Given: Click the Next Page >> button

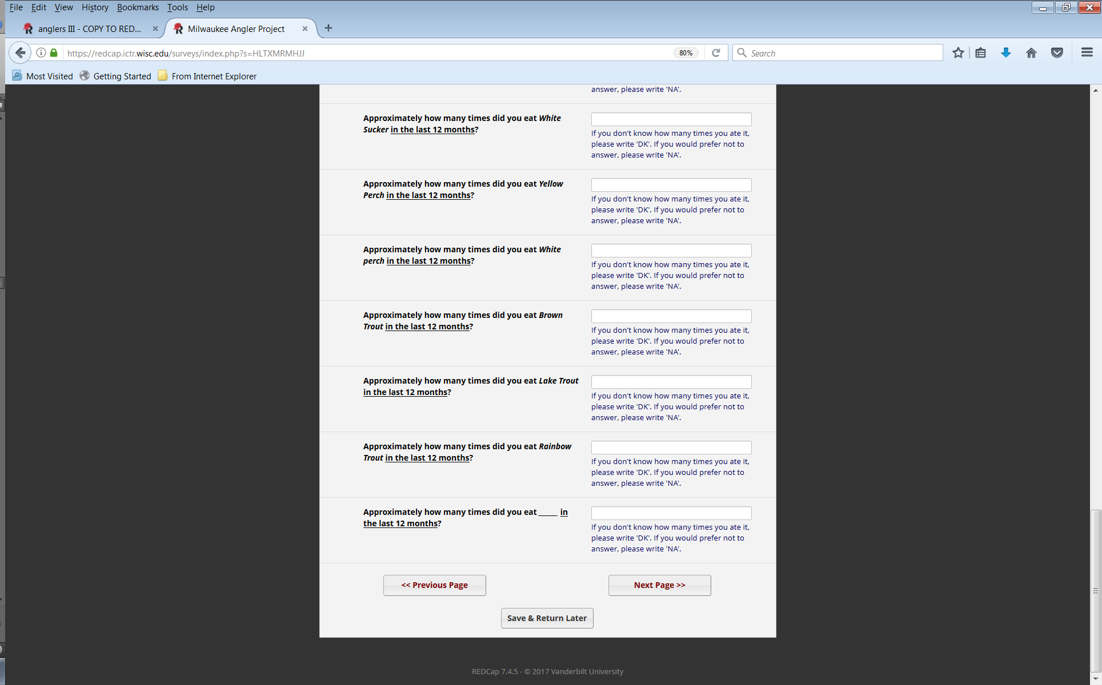Looking at the screenshot, I should click(659, 585).
